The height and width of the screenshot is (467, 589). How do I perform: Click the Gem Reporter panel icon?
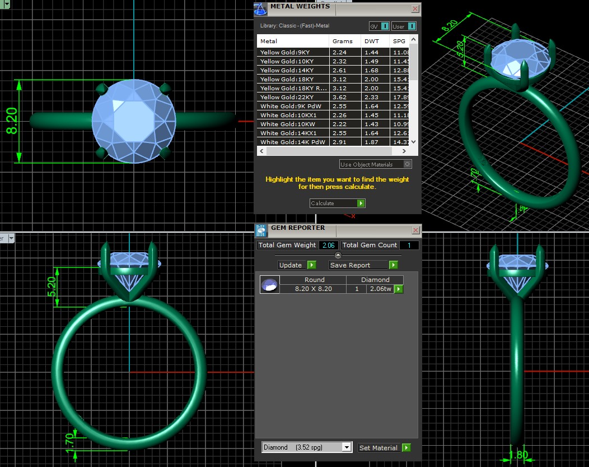[261, 230]
